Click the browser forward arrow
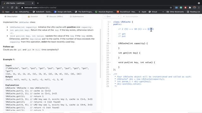Viewport: 202px width, 113px height. [8, 8]
